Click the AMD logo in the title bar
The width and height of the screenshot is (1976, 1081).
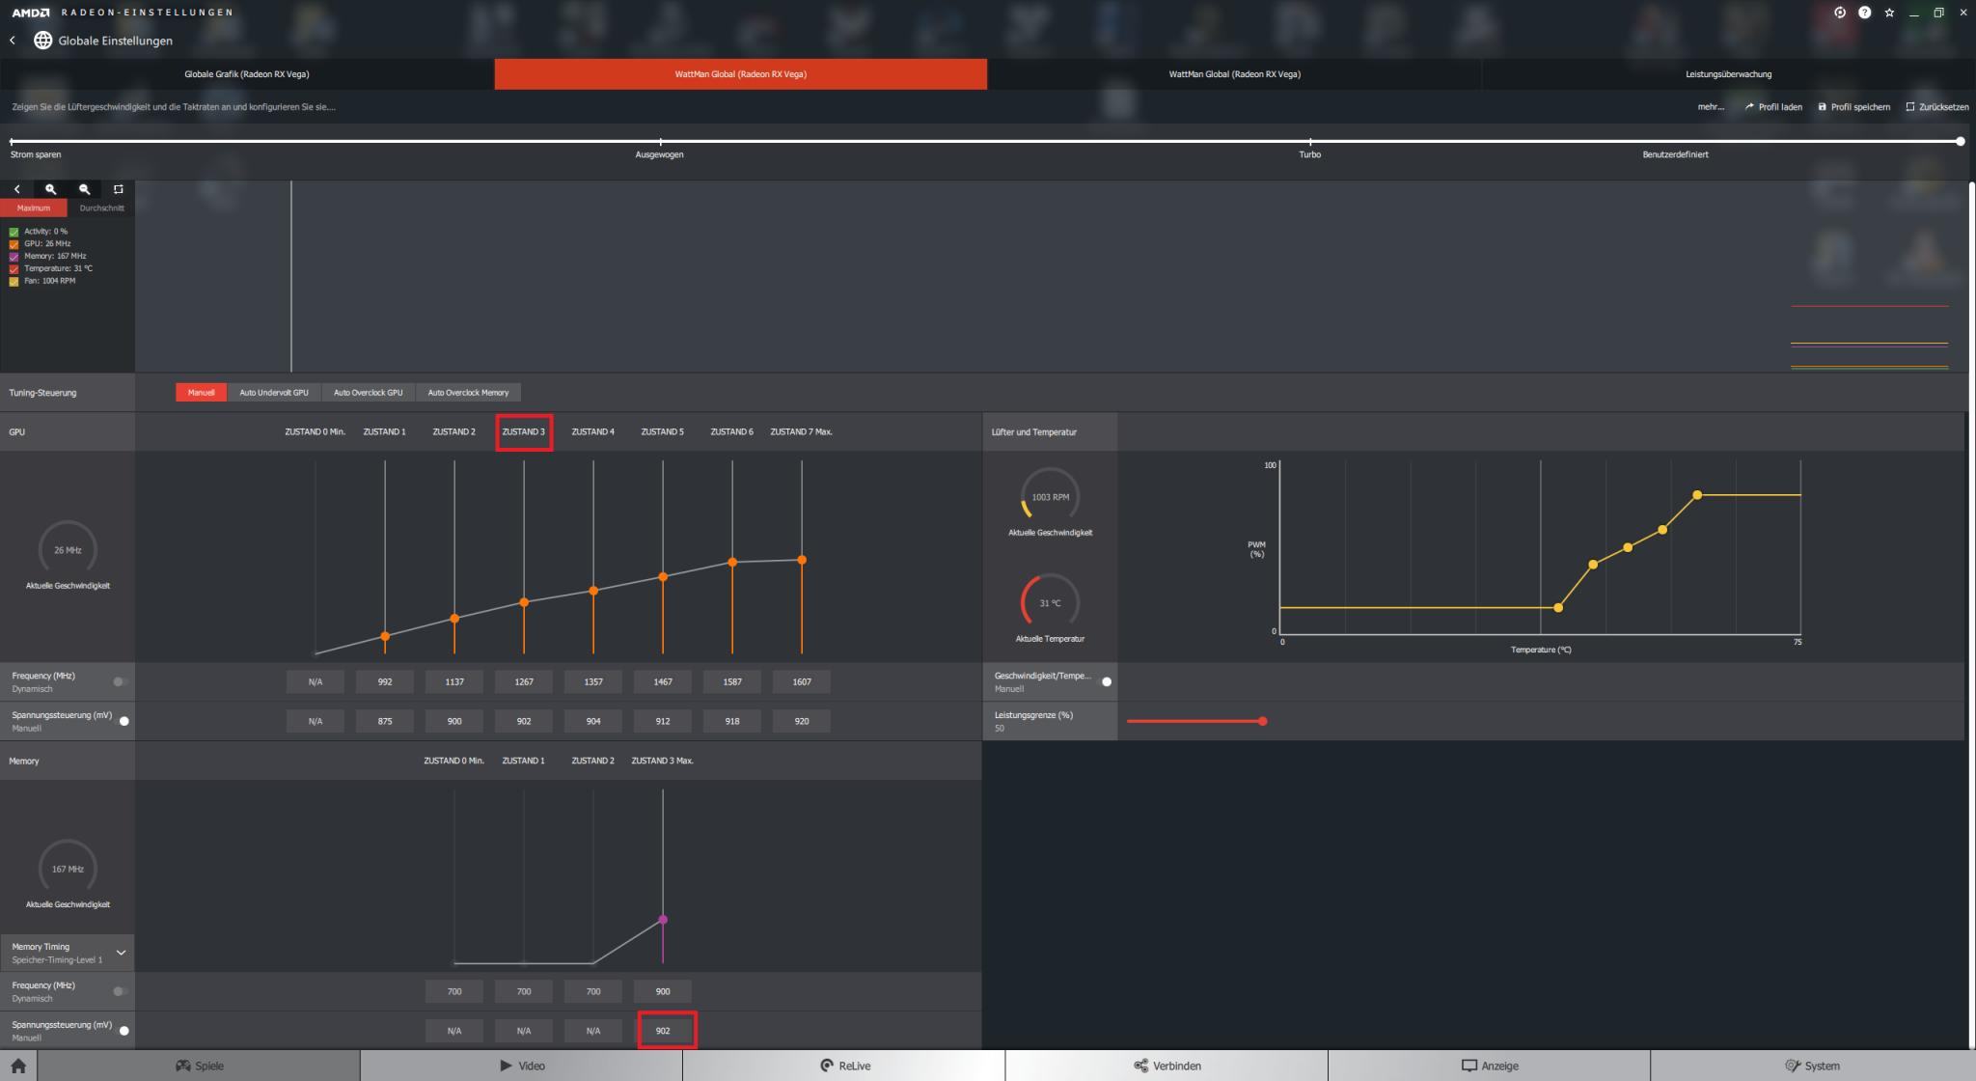[30, 13]
